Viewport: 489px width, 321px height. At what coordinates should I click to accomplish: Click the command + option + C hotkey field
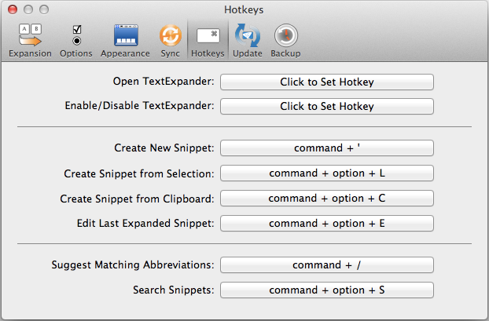point(326,198)
